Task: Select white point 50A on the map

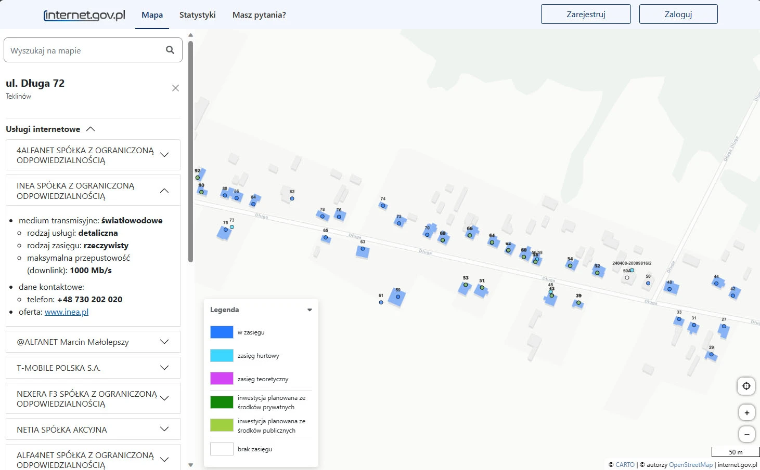Action: coord(627,277)
